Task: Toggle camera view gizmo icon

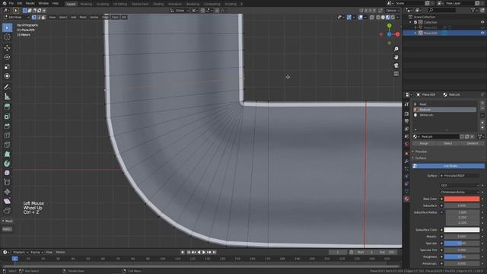Action: pos(396,65)
